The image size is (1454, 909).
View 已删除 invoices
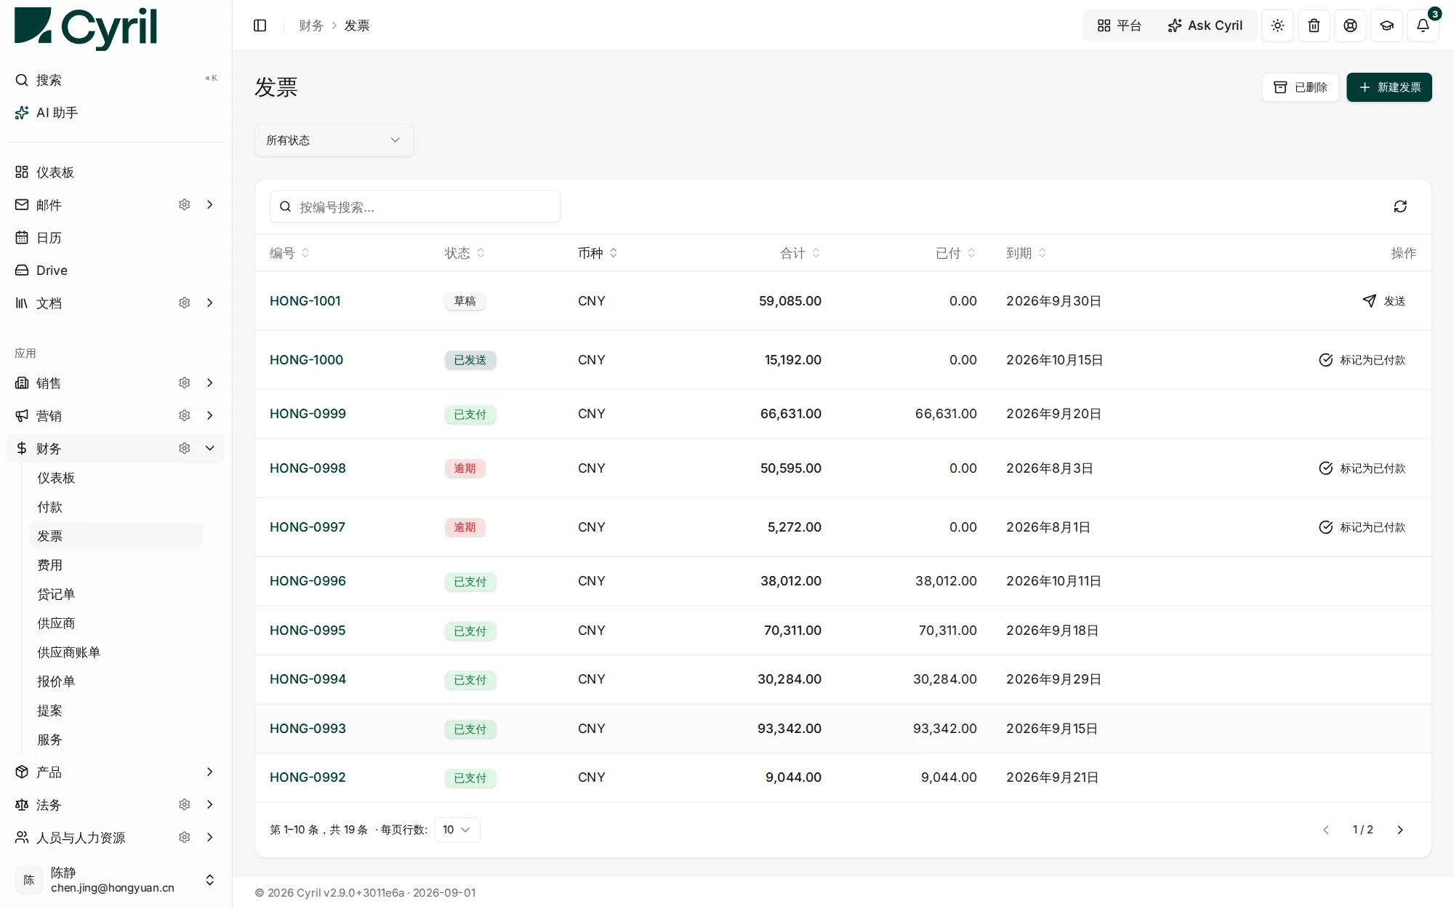click(1300, 87)
